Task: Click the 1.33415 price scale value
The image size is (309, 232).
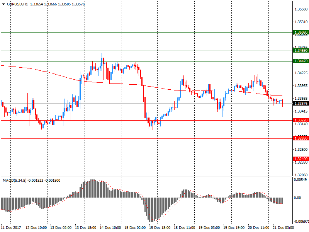Action: tap(301, 111)
